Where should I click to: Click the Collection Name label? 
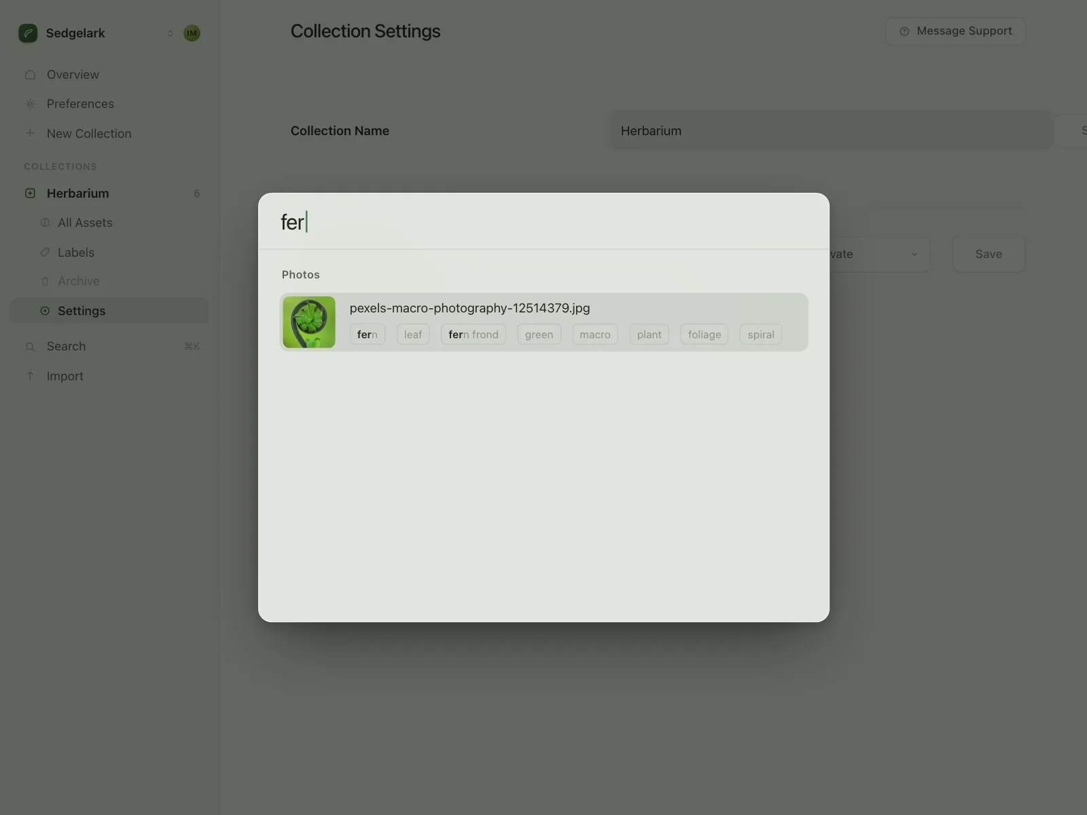340,130
